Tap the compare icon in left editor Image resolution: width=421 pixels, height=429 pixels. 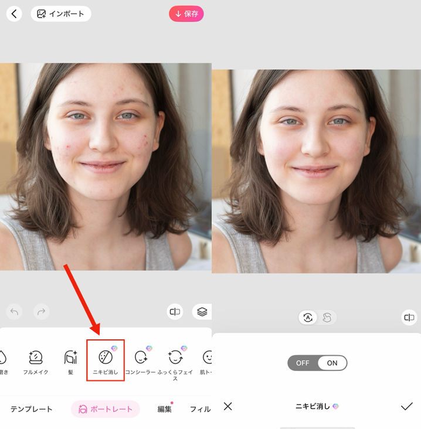(175, 312)
